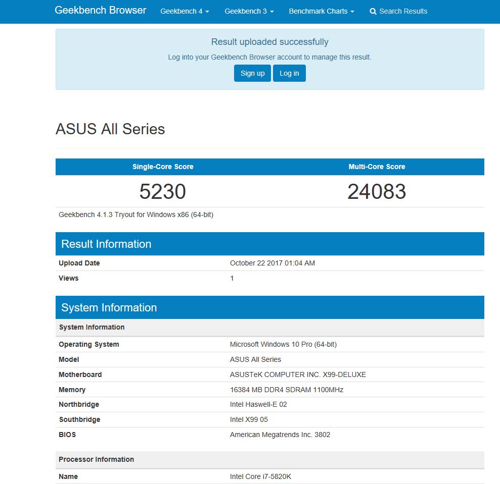500x484 pixels.
Task: Select BIOS value American Megatrends Inc. 3802
Action: [280, 435]
